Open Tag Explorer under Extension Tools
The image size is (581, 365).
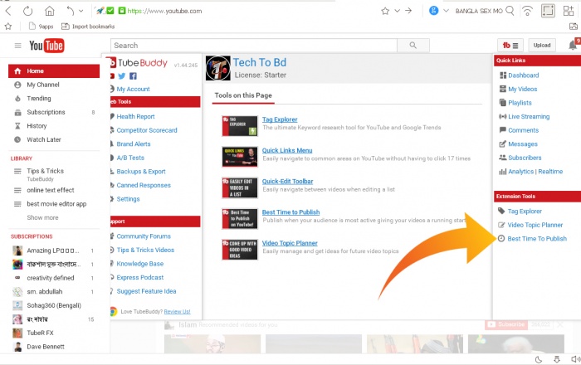[525, 211]
